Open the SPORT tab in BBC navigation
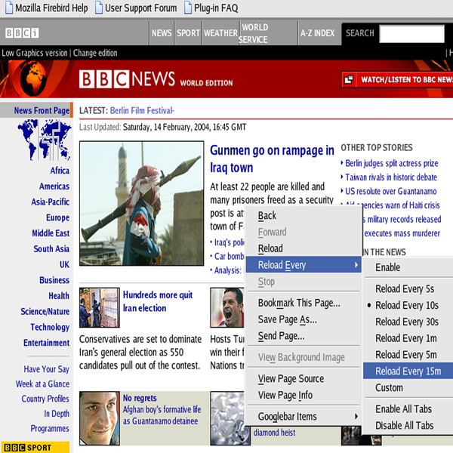This screenshot has height=453, width=453. (x=188, y=33)
